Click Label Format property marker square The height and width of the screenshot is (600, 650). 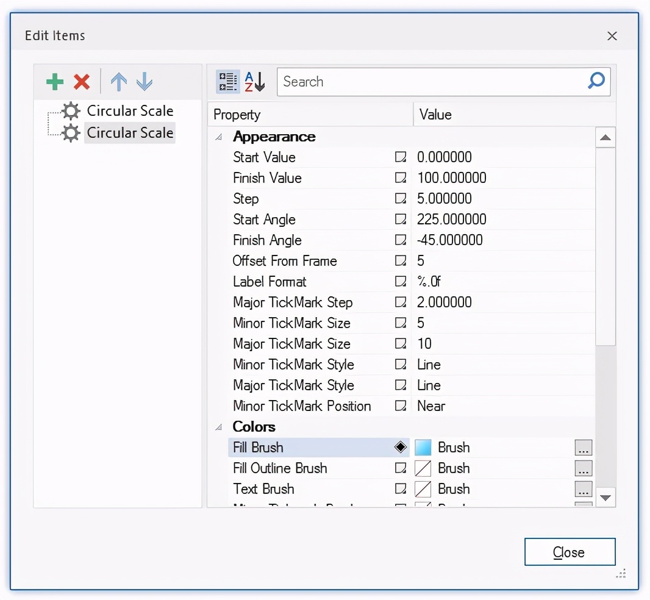click(x=401, y=282)
